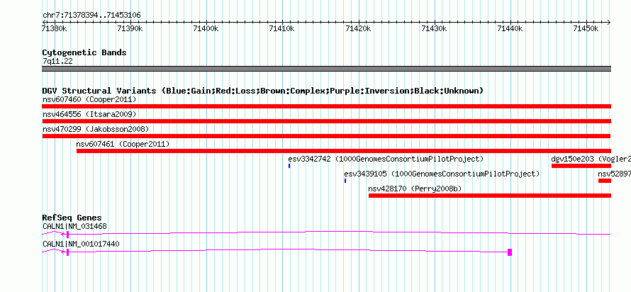
Task: Click the 71450k ruler label
Action: click(586, 28)
